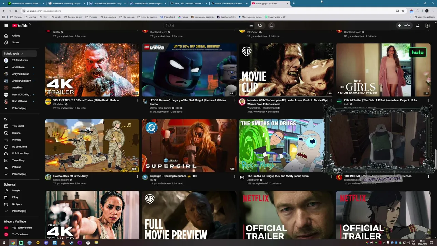Open the YouTube guide hamburger menu
Viewport: 437px width, 246px height.
point(6,25)
